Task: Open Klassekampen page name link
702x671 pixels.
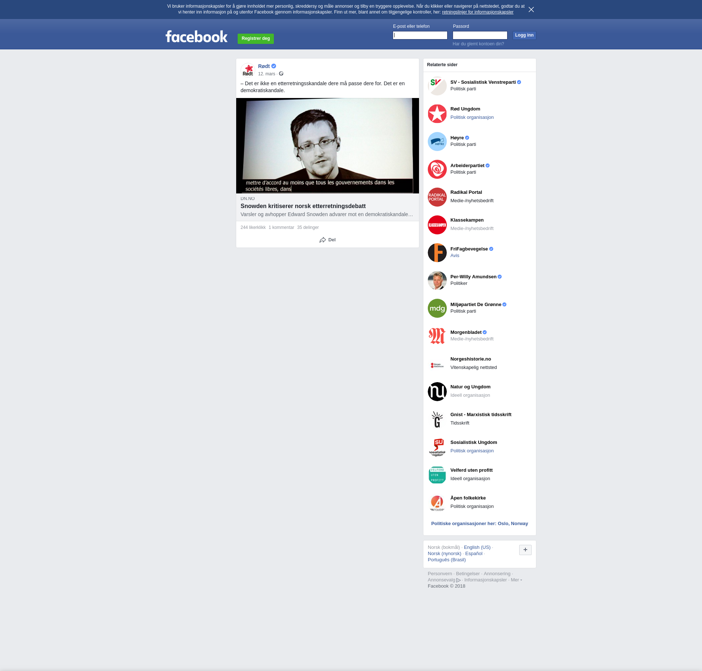Action: point(467,220)
